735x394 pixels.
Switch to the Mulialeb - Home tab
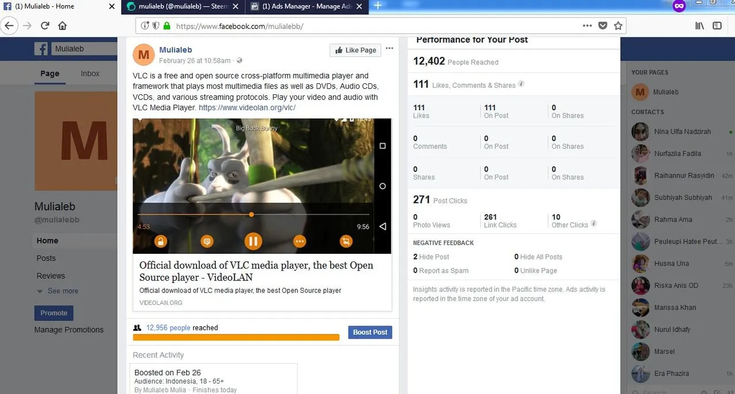pyautogui.click(x=60, y=6)
